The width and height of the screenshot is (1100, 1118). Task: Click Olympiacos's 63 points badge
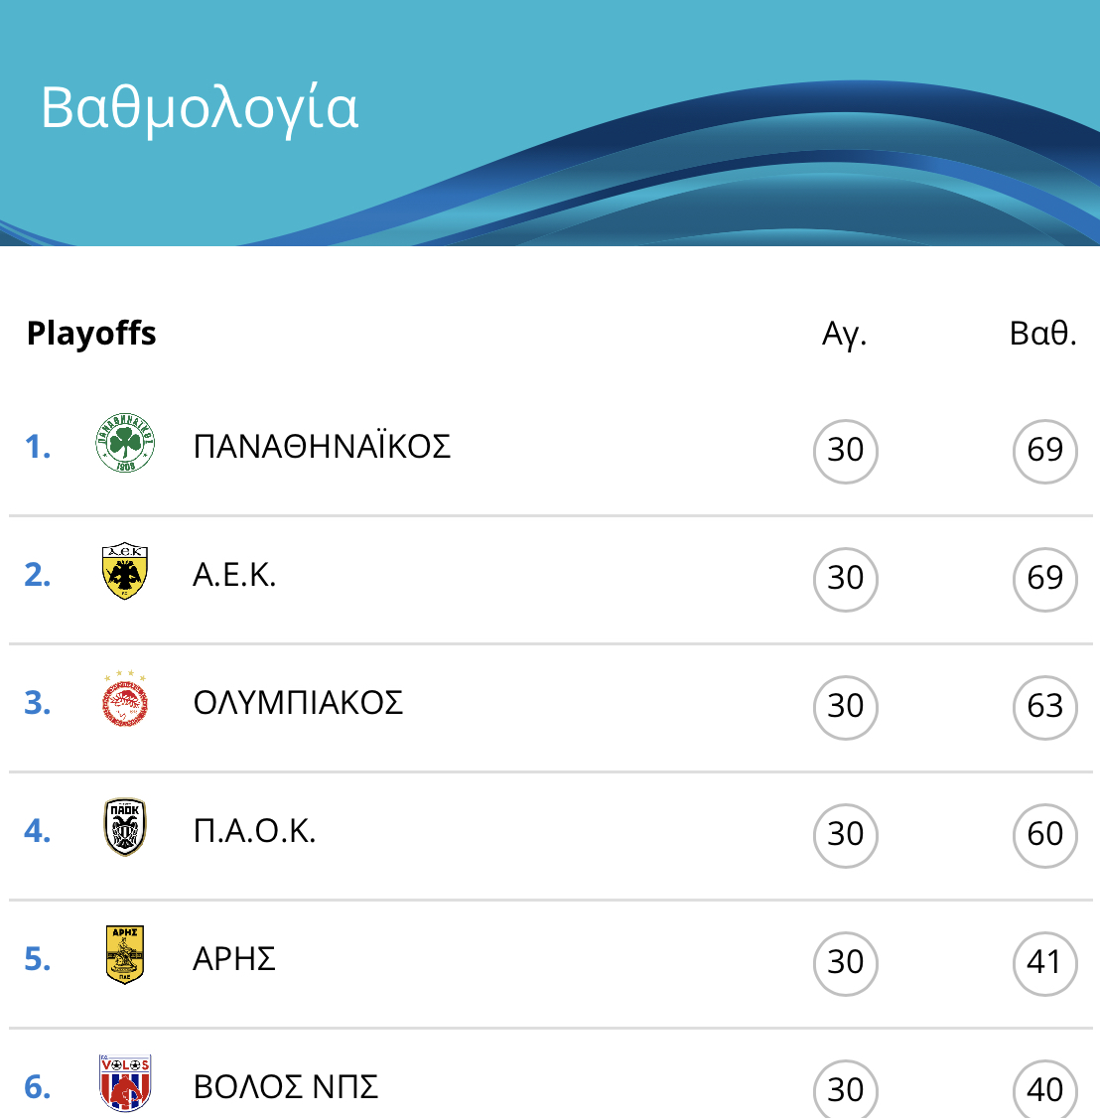point(1045,707)
